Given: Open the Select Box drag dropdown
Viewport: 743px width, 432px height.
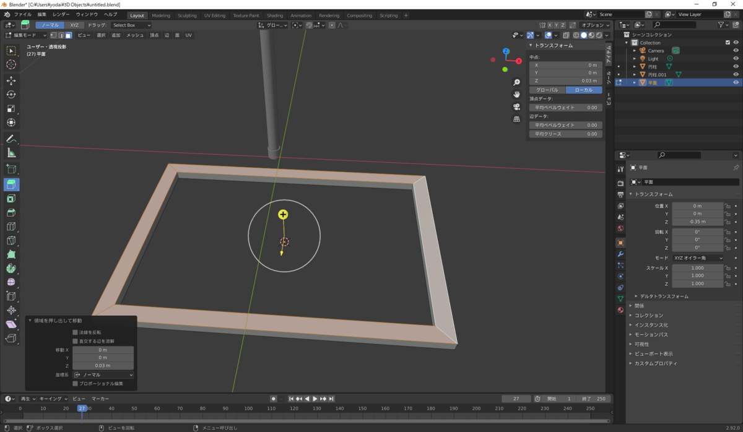Looking at the screenshot, I should (131, 25).
